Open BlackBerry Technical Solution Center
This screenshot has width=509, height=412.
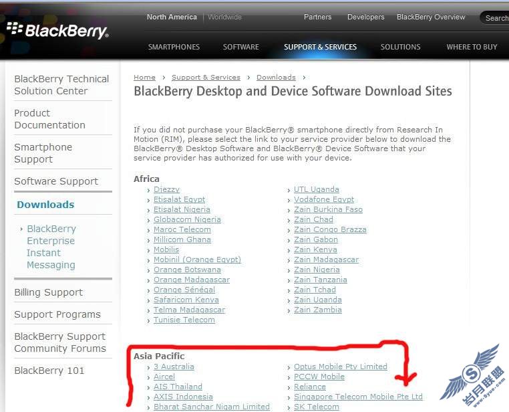[61, 85]
